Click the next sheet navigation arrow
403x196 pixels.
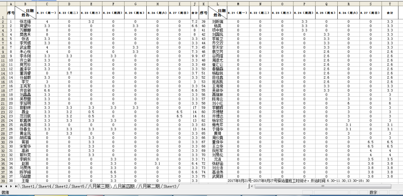[11, 186]
